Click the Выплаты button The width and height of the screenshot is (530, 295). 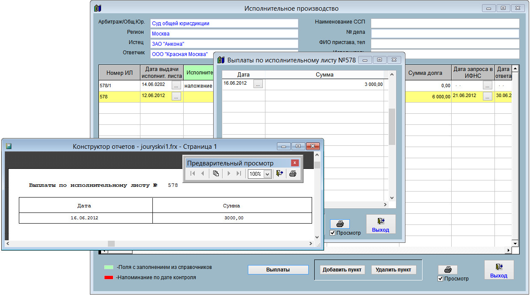click(x=278, y=270)
